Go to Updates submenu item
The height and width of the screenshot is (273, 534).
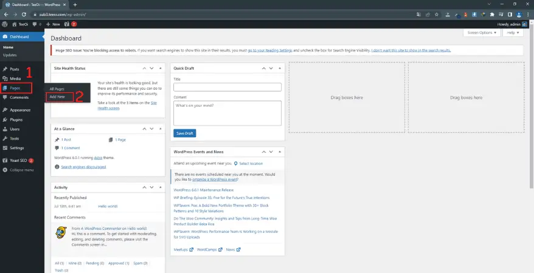10,55
